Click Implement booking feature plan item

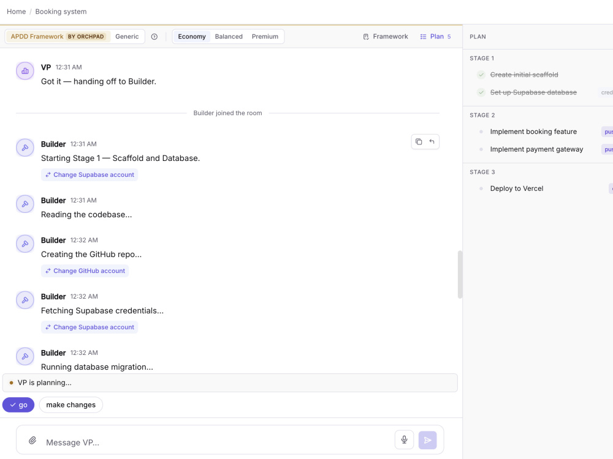pos(533,132)
